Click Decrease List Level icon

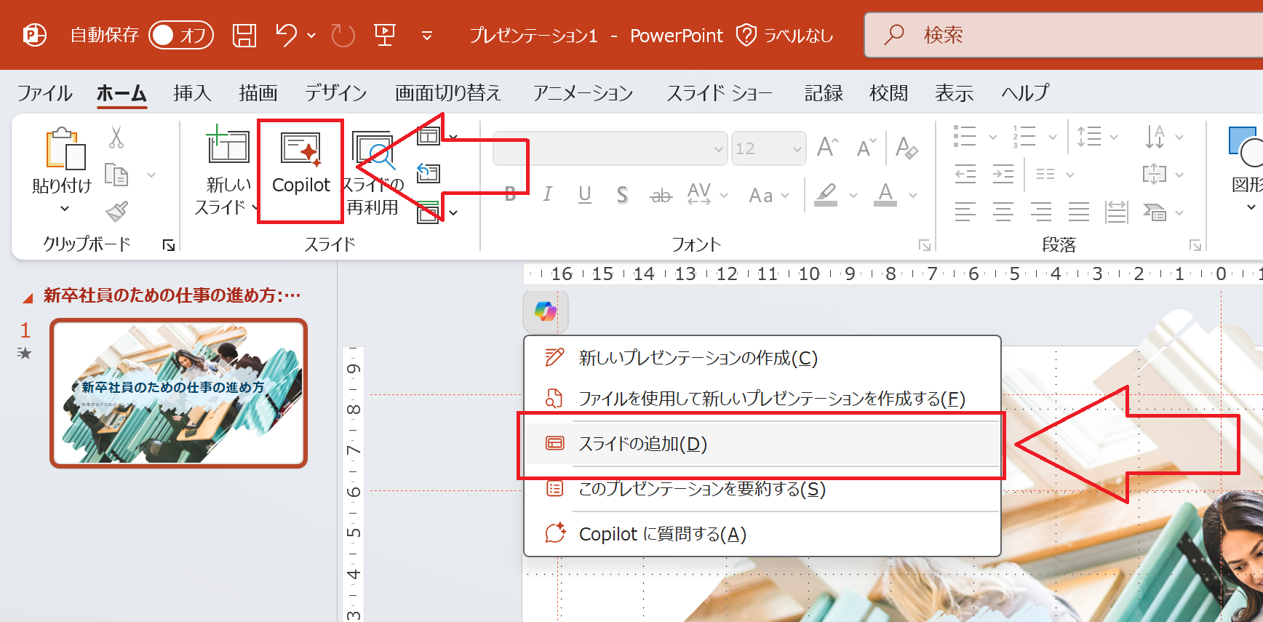(965, 174)
